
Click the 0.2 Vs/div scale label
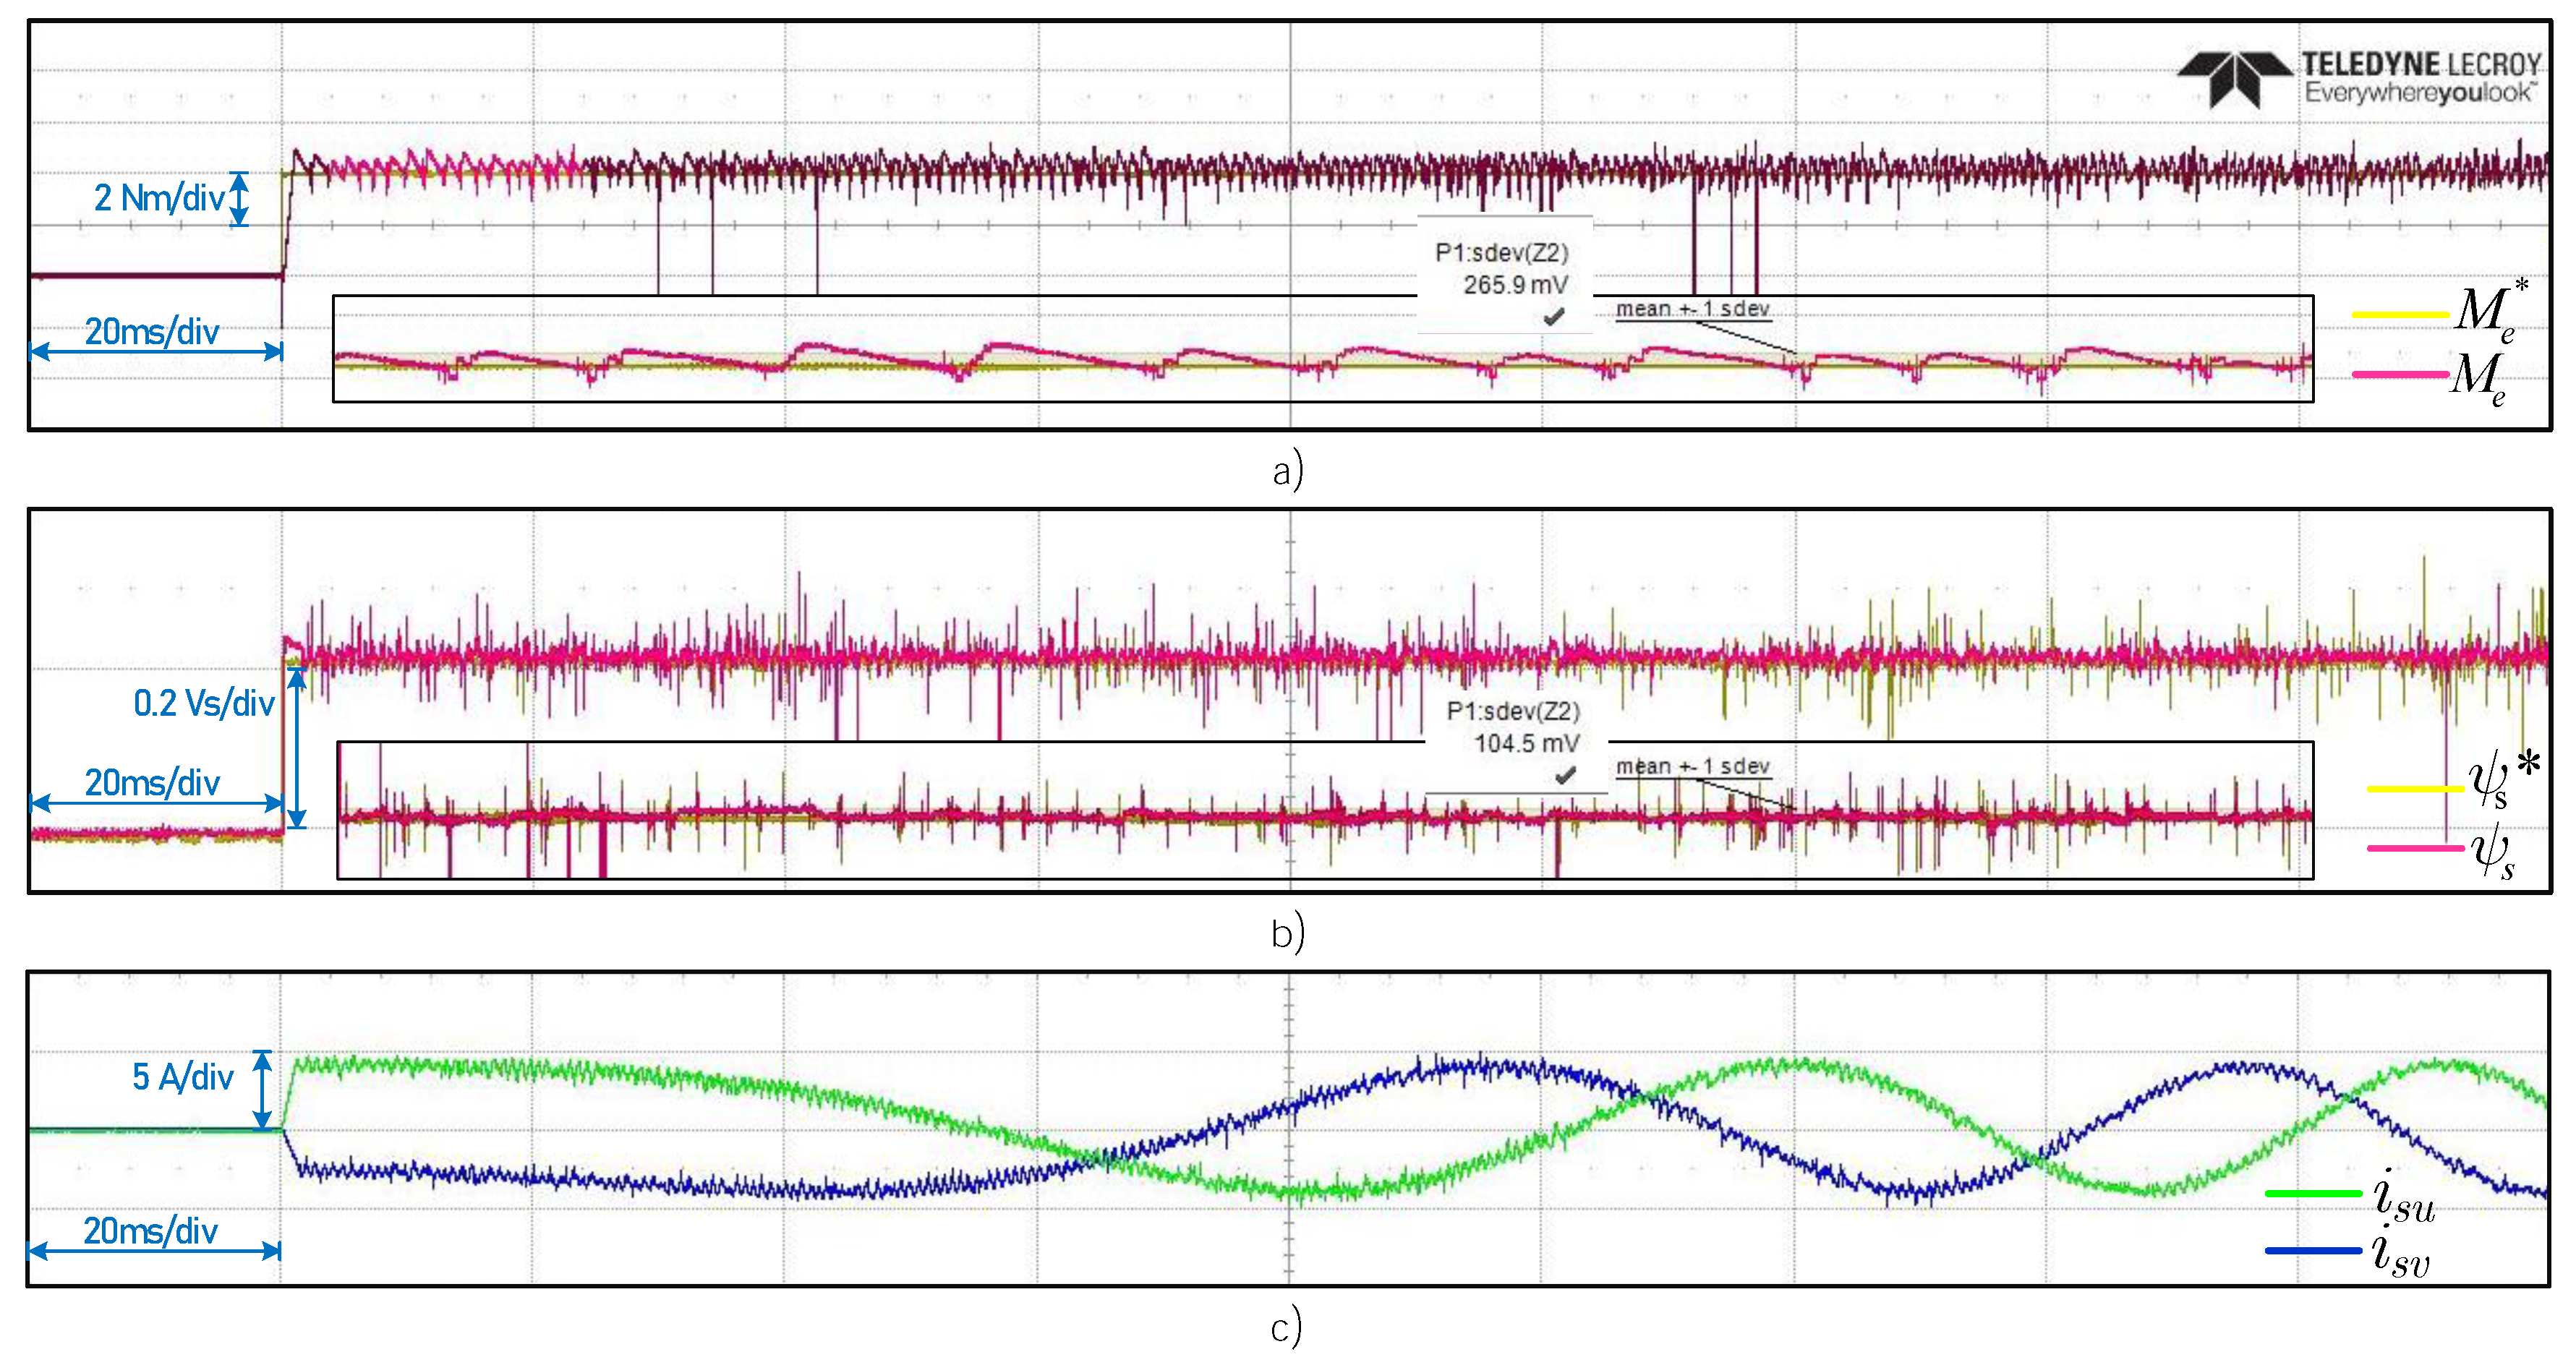click(203, 703)
